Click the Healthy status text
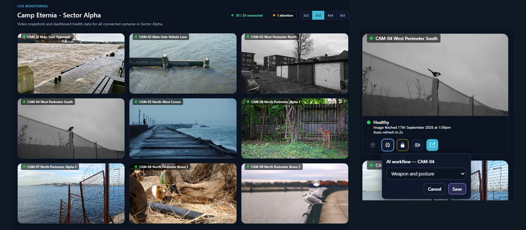This screenshot has width=526, height=230. 381,122
